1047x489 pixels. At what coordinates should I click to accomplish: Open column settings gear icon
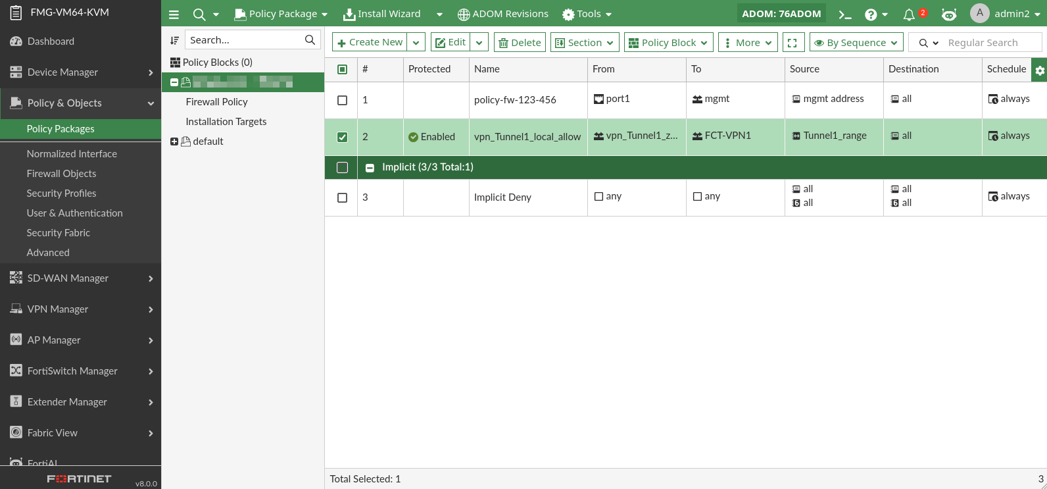pos(1040,70)
